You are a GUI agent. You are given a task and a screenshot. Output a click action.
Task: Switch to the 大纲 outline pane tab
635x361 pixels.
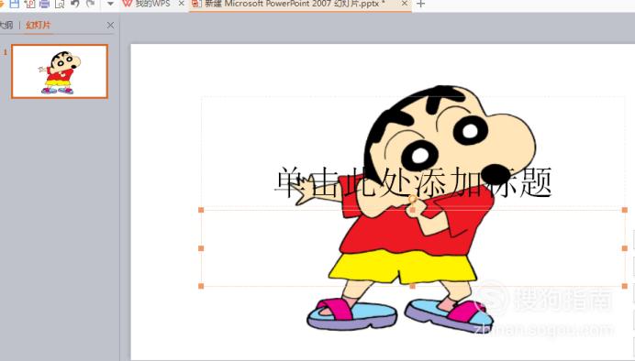[x=6, y=25]
